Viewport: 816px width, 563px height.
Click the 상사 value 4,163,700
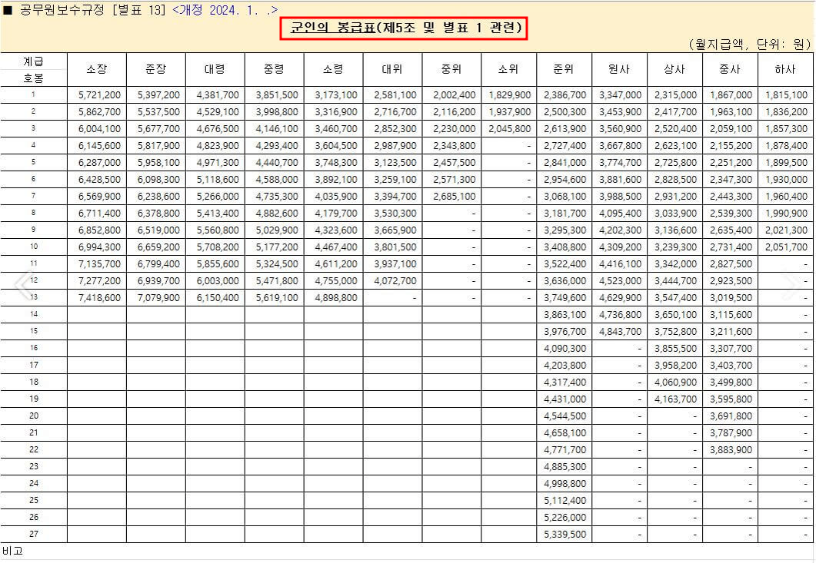675,399
